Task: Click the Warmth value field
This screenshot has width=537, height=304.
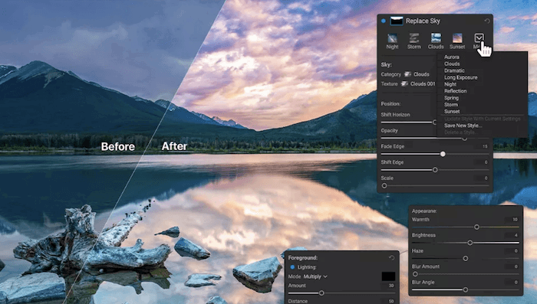Action: click(512, 220)
